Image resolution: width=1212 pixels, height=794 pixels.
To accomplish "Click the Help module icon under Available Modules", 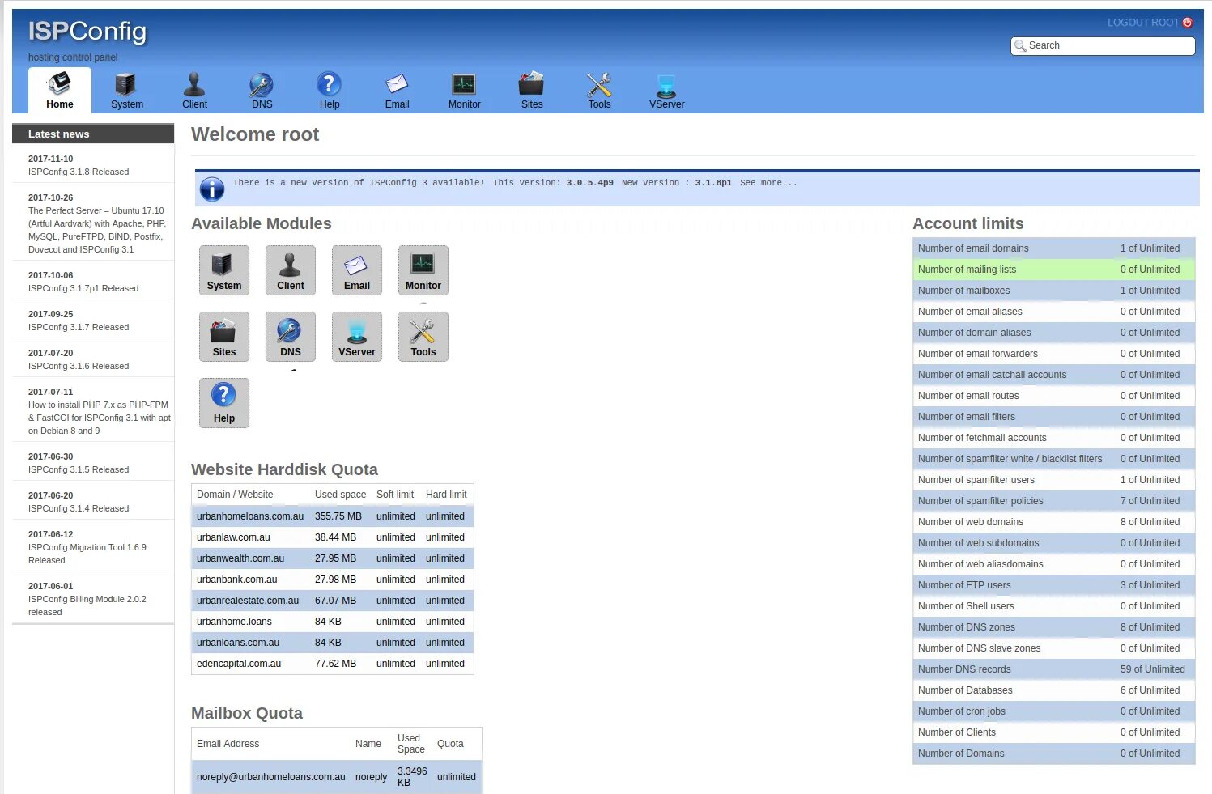I will [x=224, y=403].
